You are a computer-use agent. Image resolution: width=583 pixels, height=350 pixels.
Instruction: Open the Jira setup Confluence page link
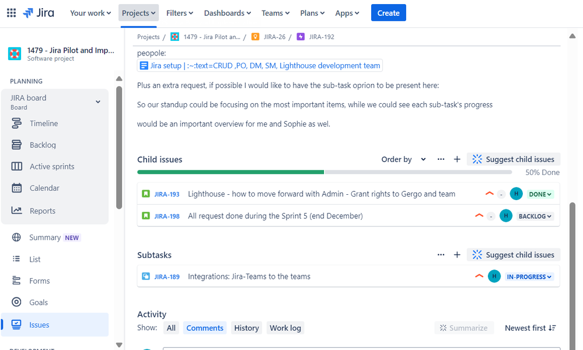tap(260, 66)
